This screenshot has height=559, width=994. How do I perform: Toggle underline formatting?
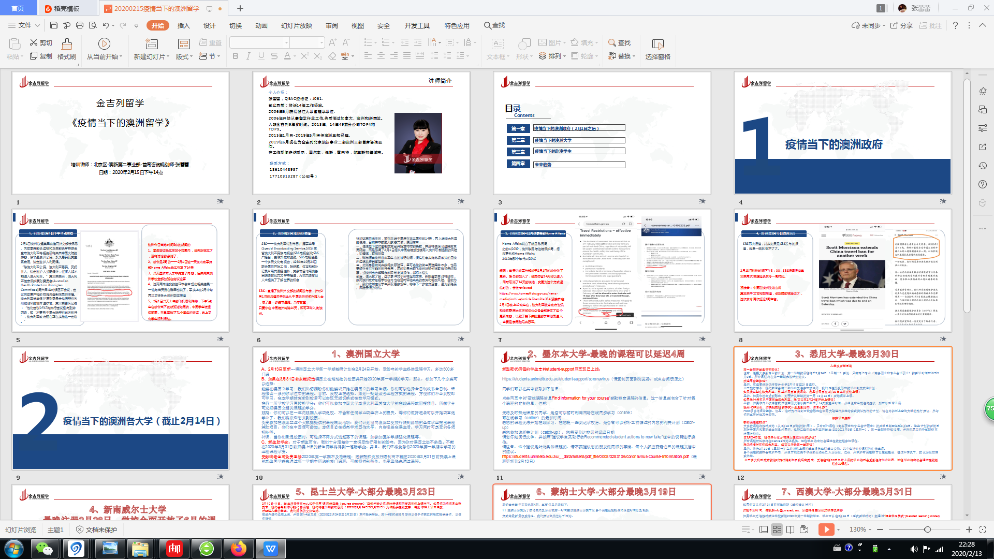[x=261, y=56]
